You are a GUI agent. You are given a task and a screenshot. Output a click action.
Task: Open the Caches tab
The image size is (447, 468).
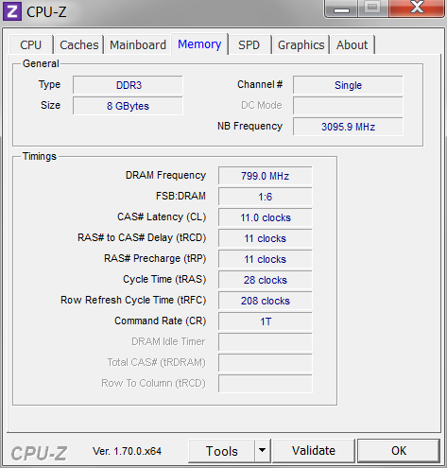pyautogui.click(x=79, y=44)
